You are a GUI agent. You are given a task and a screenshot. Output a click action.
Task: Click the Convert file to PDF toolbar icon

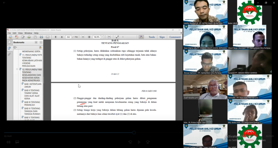tap(17, 37)
